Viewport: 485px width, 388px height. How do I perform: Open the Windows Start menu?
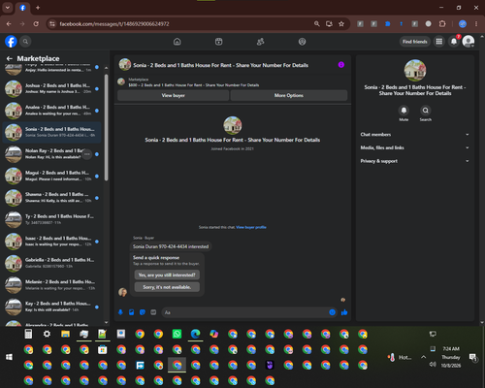click(x=9, y=357)
